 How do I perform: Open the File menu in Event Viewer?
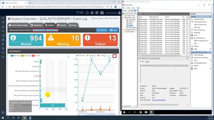[124, 8]
